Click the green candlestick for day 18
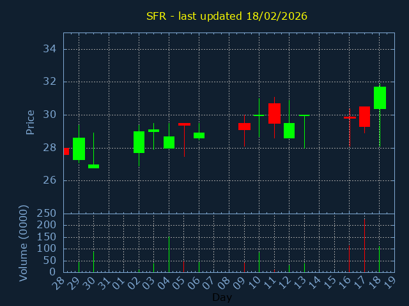 click(x=380, y=98)
